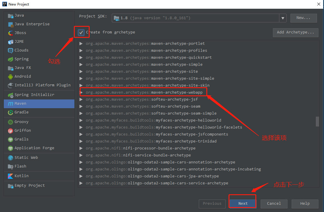Click the Groovy icon

pos(10,122)
